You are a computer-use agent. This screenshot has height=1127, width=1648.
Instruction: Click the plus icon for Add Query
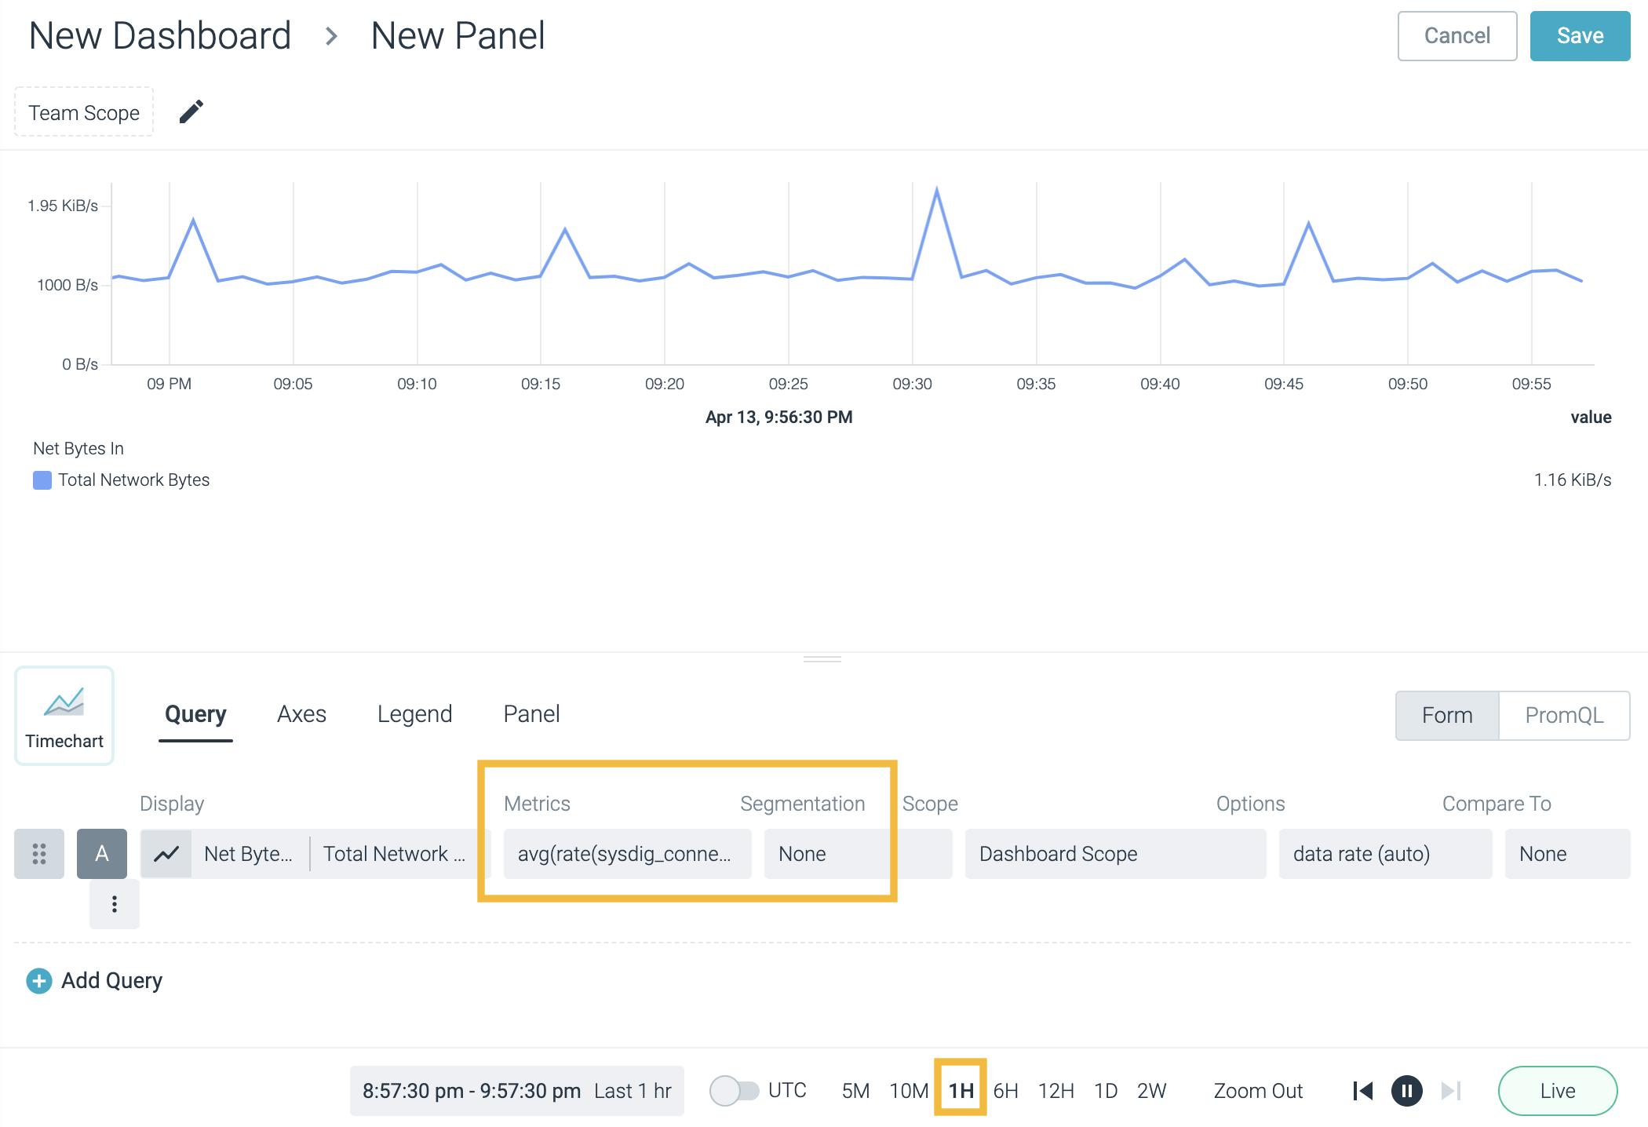[39, 981]
